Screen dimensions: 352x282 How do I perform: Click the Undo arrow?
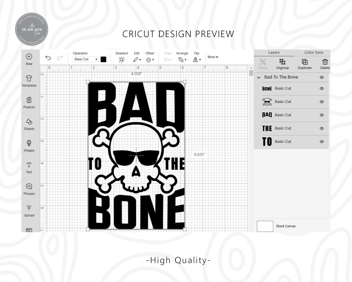[x=48, y=58]
